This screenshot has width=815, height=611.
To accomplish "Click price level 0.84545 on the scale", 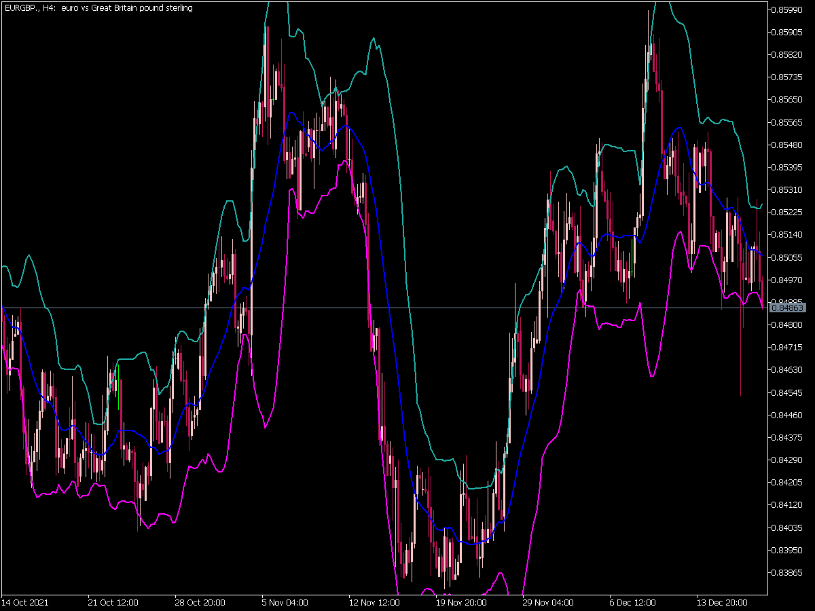I will pyautogui.click(x=788, y=392).
